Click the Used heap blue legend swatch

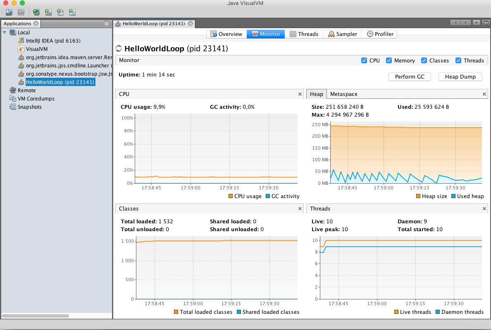pyautogui.click(x=453, y=196)
